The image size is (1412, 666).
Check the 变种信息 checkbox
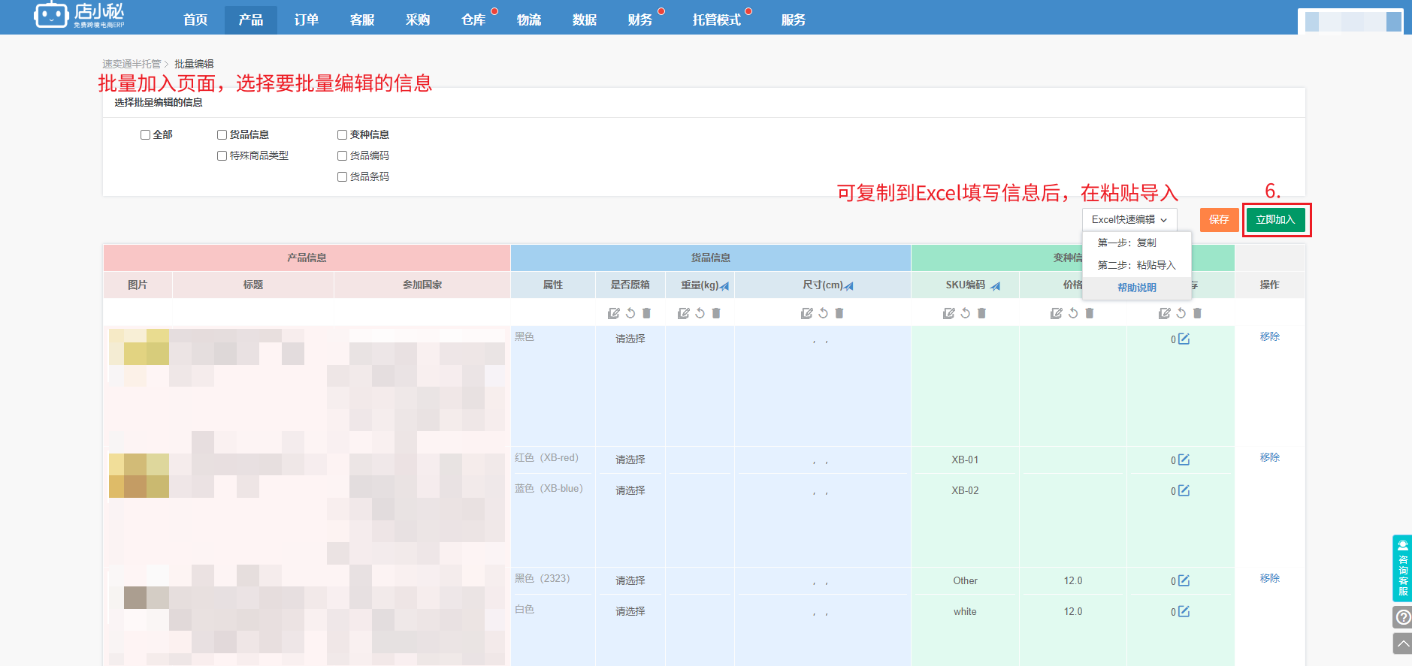point(342,135)
